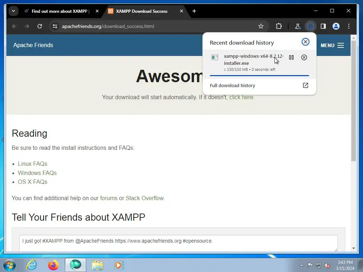Click the scrollbar down arrow
363x272 pixels.
click(x=353, y=248)
